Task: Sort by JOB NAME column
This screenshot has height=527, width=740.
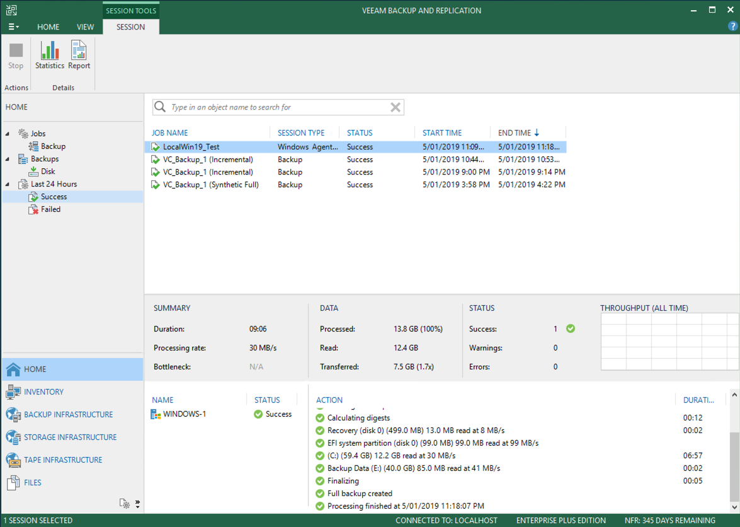Action: 170,132
